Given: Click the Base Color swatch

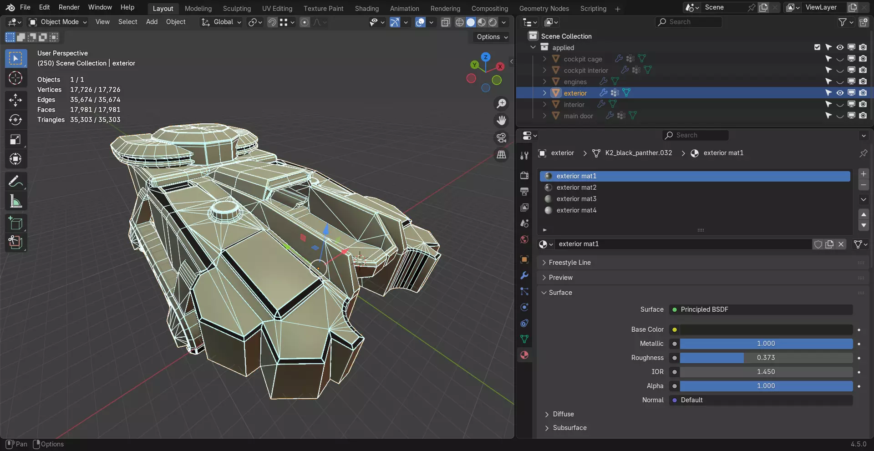Looking at the screenshot, I should click(x=766, y=329).
